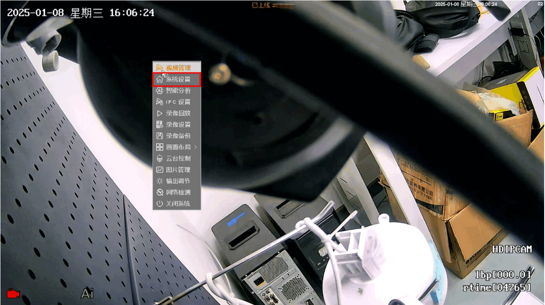This screenshot has height=305, width=545.
Task: Click the lbp[000.0] overlay value
Action: (503, 274)
